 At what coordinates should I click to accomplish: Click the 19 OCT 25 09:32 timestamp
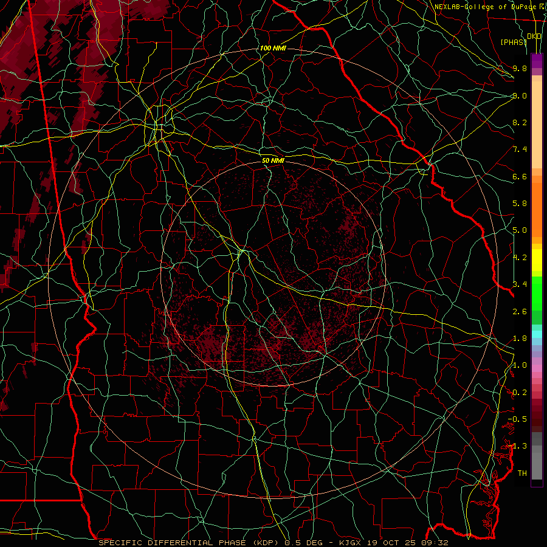pyautogui.click(x=407, y=543)
